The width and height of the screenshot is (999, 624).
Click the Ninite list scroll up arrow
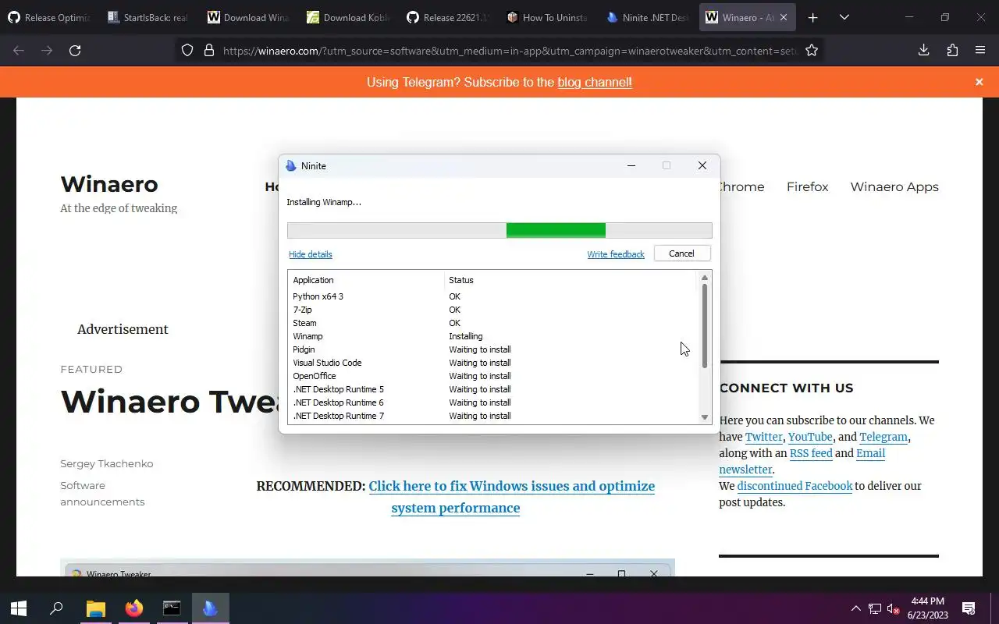click(705, 278)
